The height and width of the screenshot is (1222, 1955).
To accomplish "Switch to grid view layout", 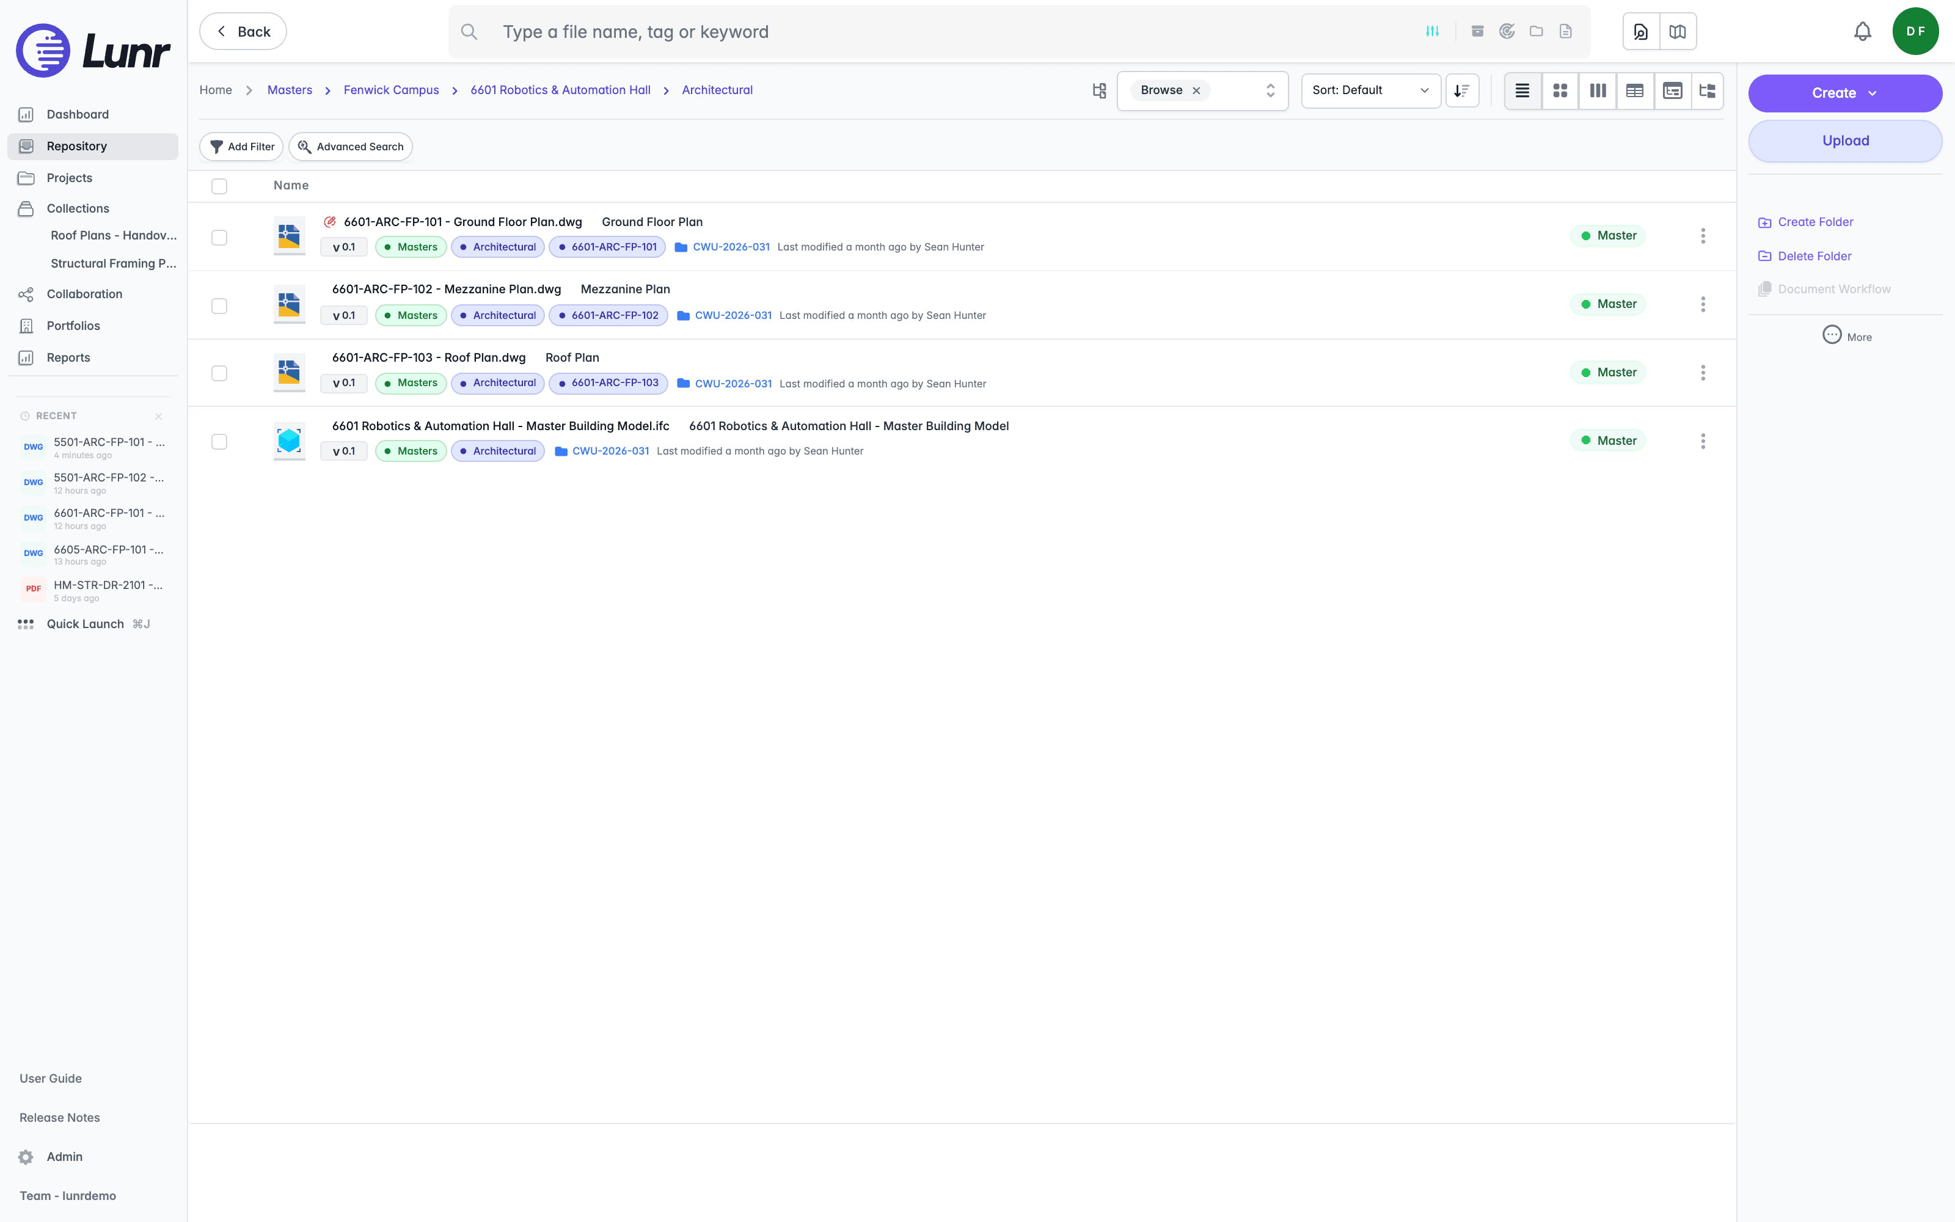I will point(1560,90).
